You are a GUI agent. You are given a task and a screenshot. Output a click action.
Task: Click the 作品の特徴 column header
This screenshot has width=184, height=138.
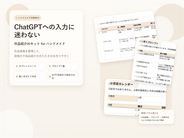(137, 25)
